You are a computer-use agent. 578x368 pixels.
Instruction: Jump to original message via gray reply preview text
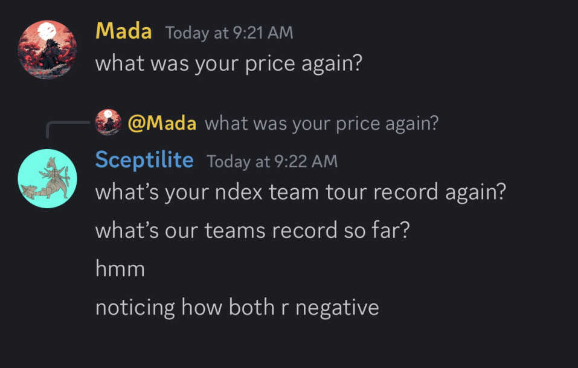(321, 123)
